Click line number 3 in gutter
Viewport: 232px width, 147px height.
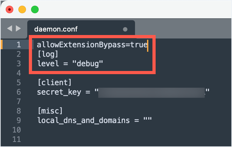click(19, 63)
